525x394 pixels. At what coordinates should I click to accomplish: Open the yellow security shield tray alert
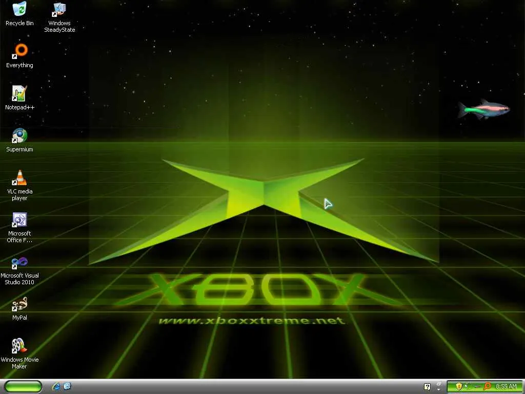(459, 386)
